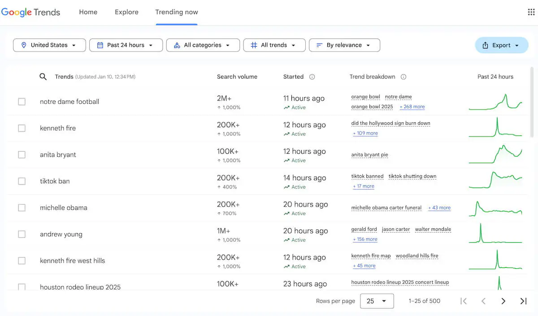Open the Past 24 hours time range dropdown
538x316 pixels.
126,45
